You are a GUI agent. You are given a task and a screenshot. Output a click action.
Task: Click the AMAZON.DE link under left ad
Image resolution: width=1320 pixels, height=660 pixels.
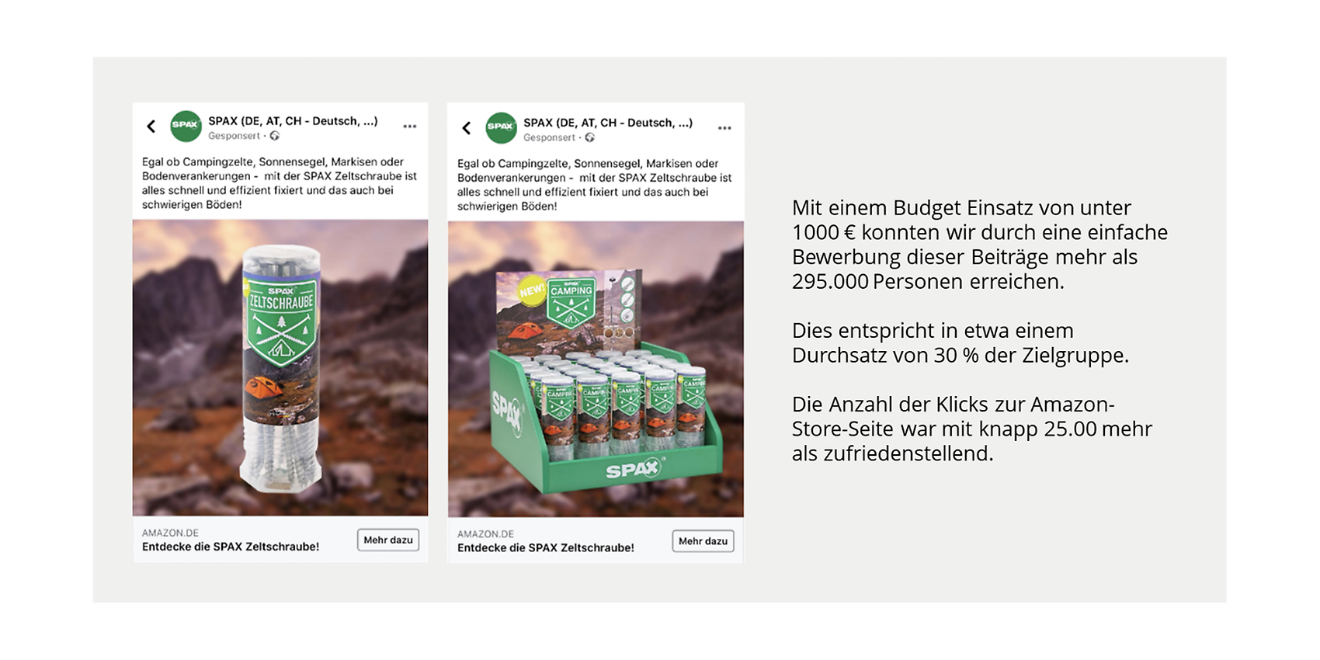coord(170,533)
